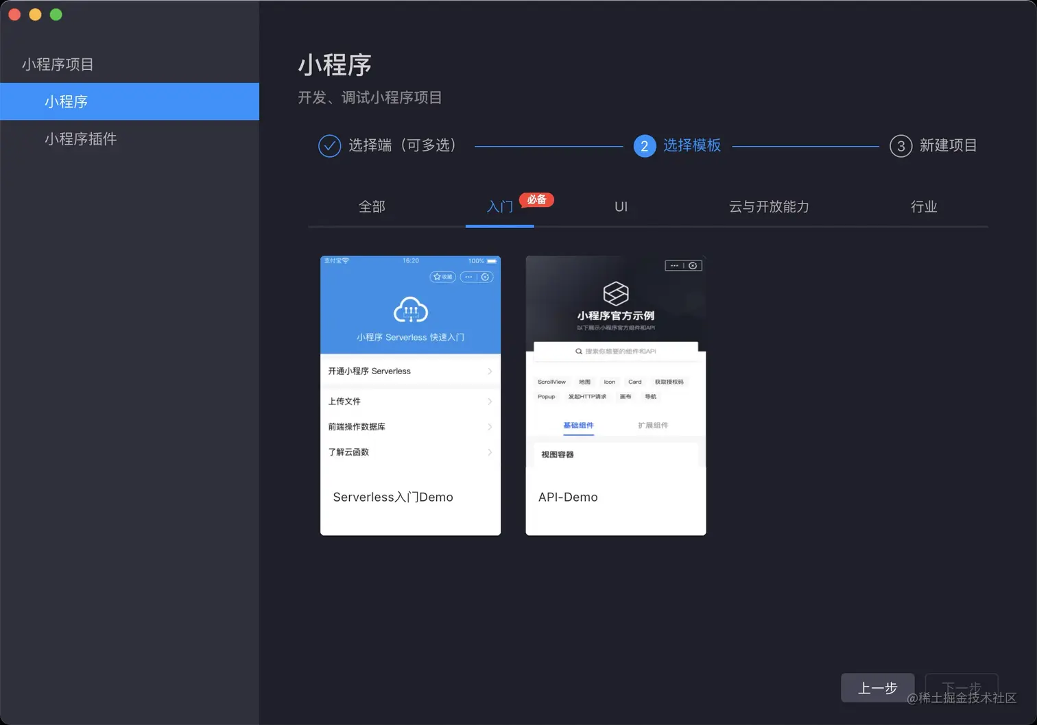Click the ScrollView tag in API-Demo preview

[551, 382]
